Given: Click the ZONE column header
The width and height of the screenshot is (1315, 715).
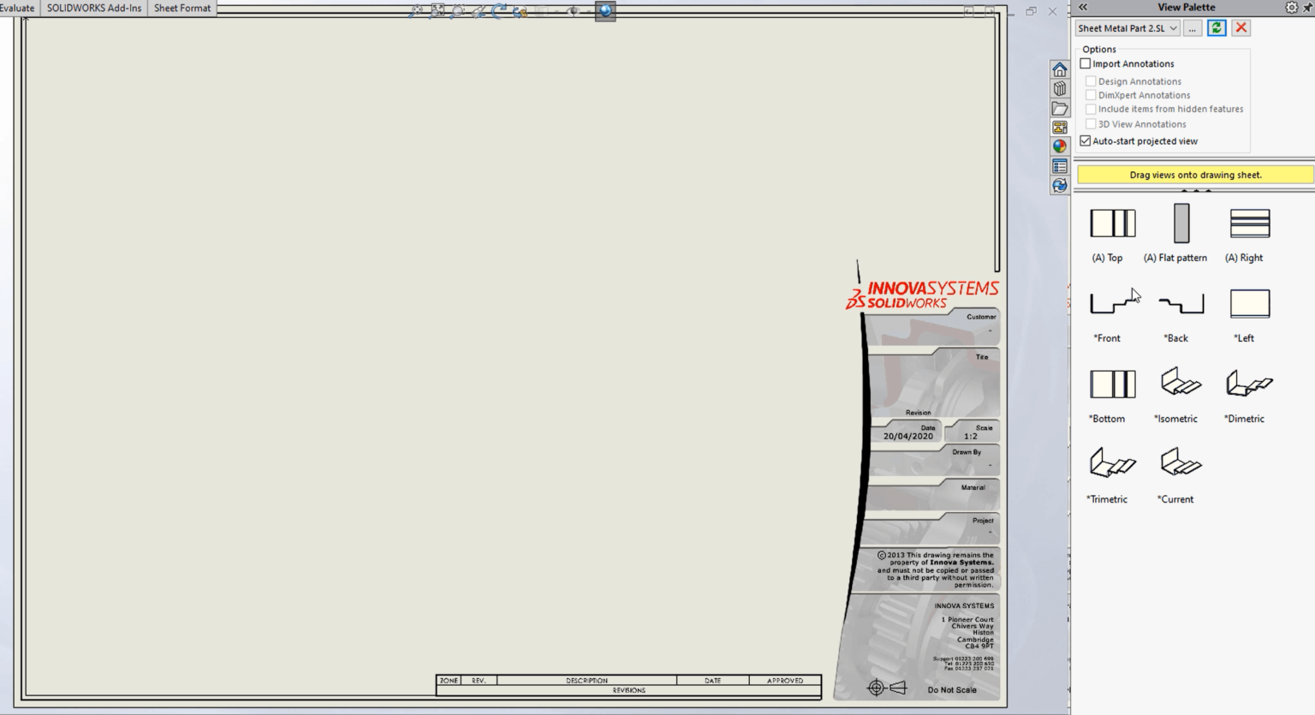Looking at the screenshot, I should tap(449, 681).
